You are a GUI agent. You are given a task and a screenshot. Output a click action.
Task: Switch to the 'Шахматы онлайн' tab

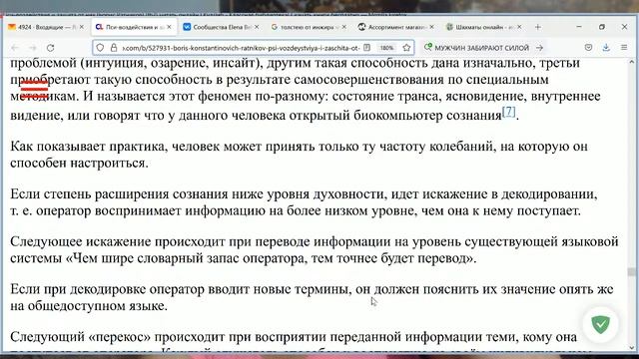(x=483, y=27)
